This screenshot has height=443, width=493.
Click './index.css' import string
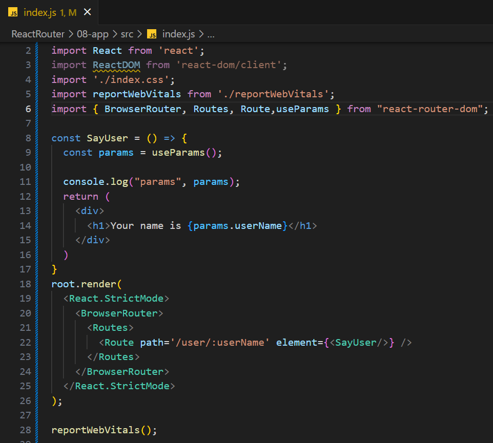click(131, 80)
